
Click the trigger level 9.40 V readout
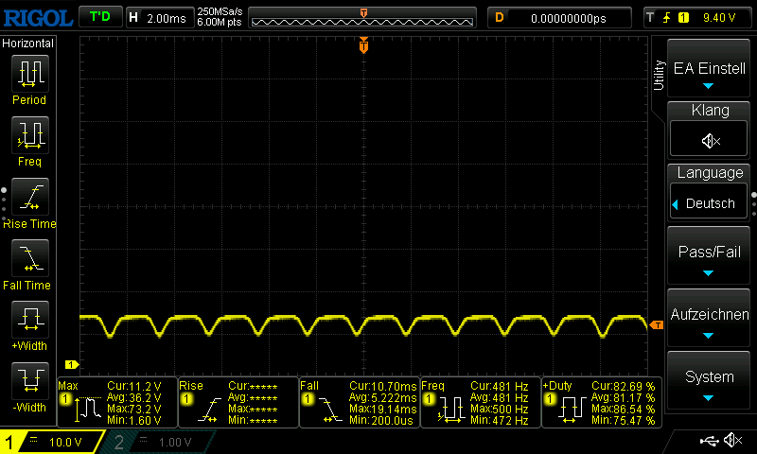719,18
